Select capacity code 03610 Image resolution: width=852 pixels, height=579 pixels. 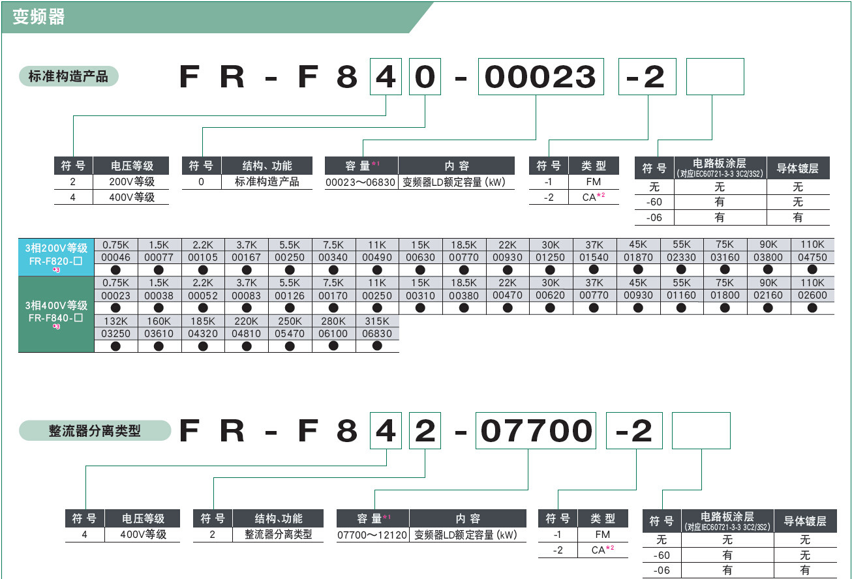159,333
